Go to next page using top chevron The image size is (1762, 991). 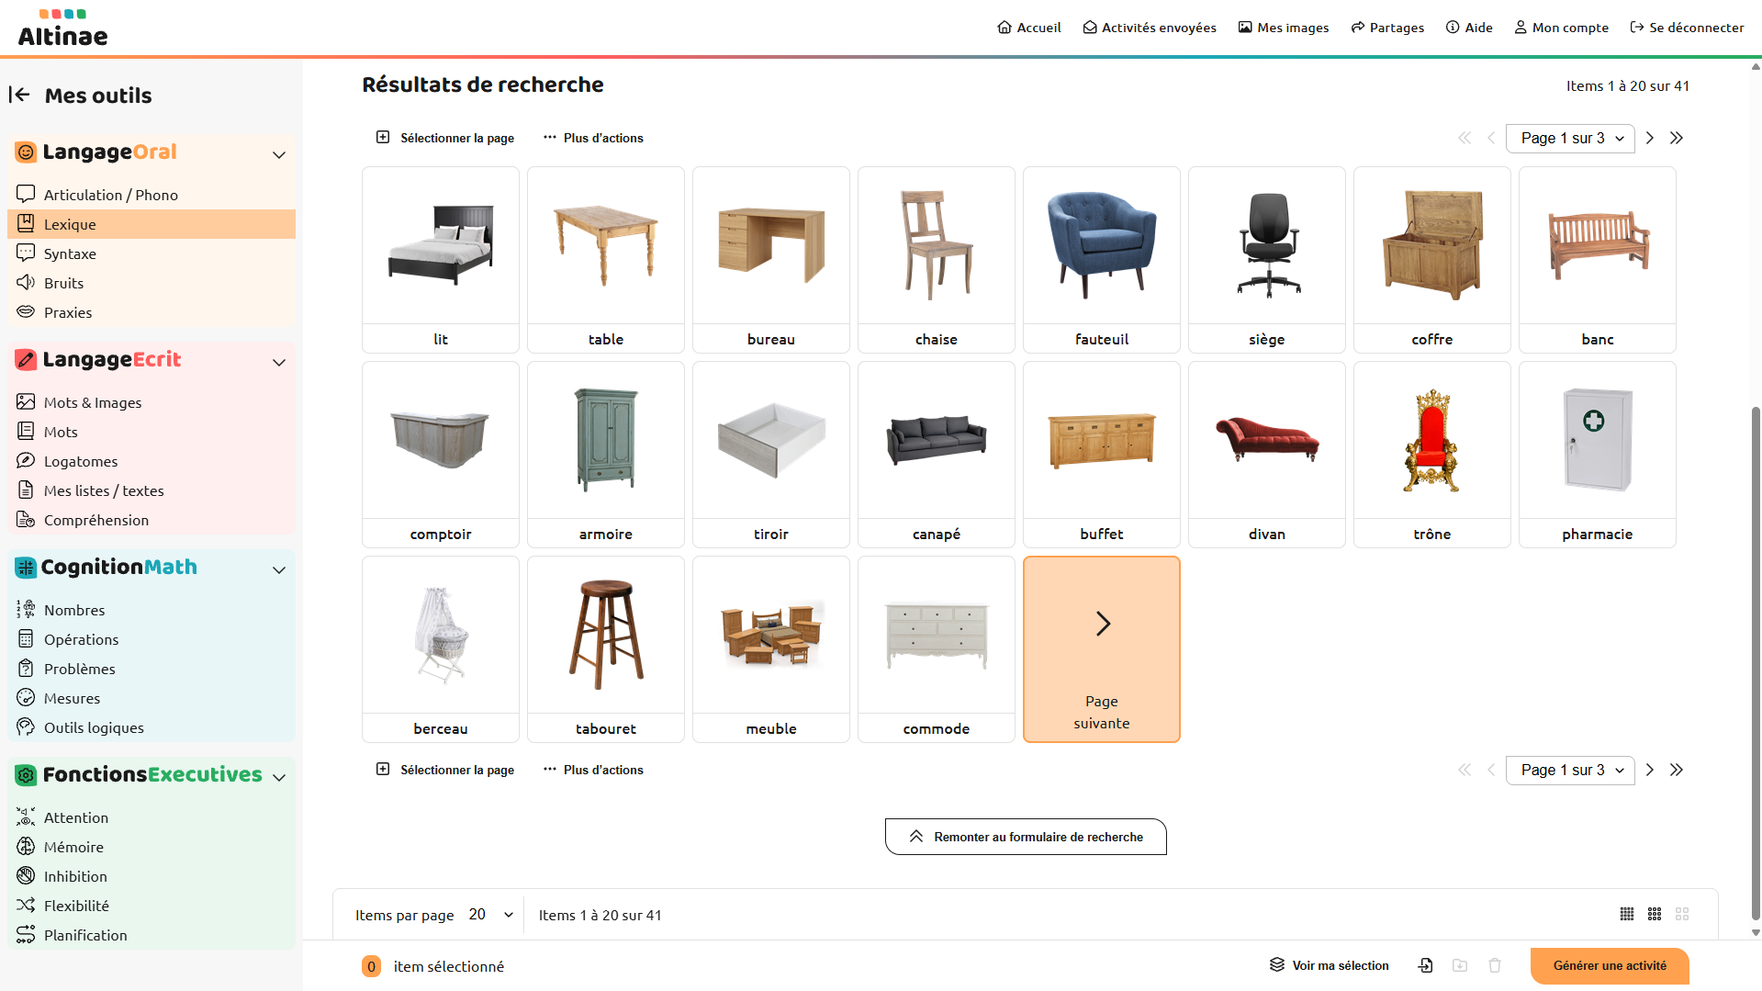click(1650, 138)
